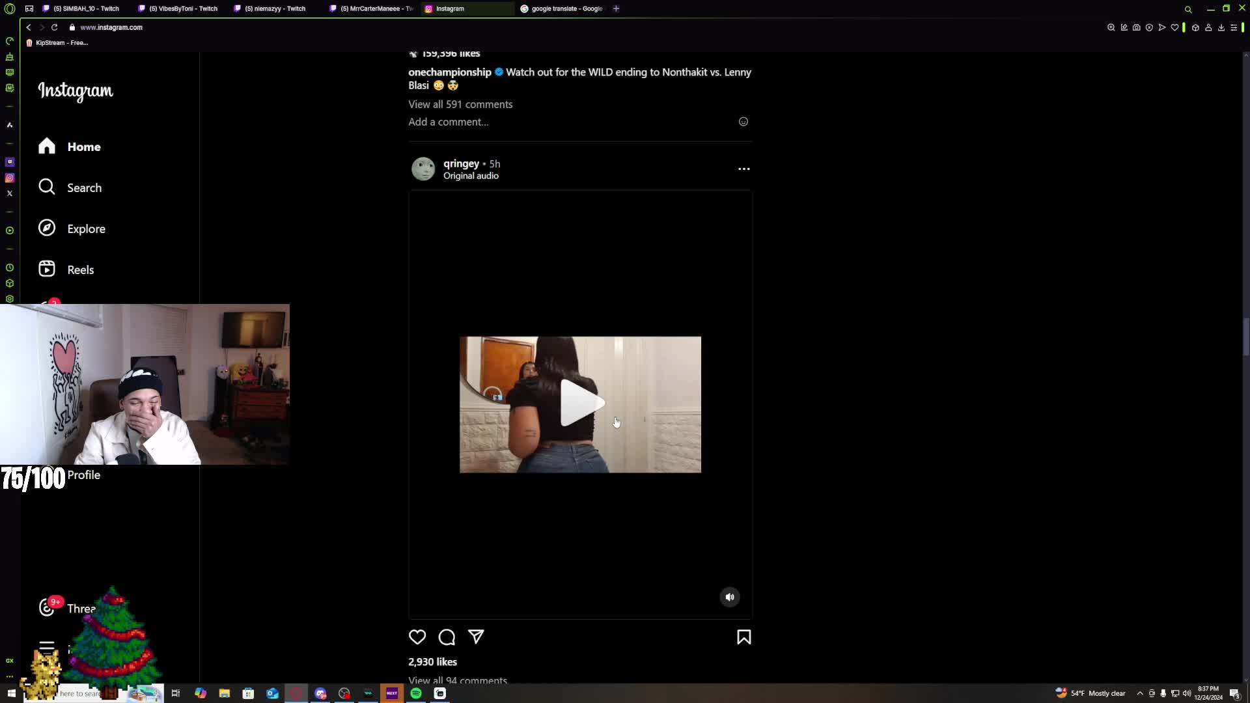Click the www.instagram.com address bar
The width and height of the screenshot is (1250, 703).
click(x=111, y=27)
